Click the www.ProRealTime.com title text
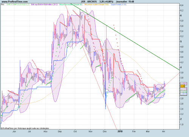 tap(14, 2)
